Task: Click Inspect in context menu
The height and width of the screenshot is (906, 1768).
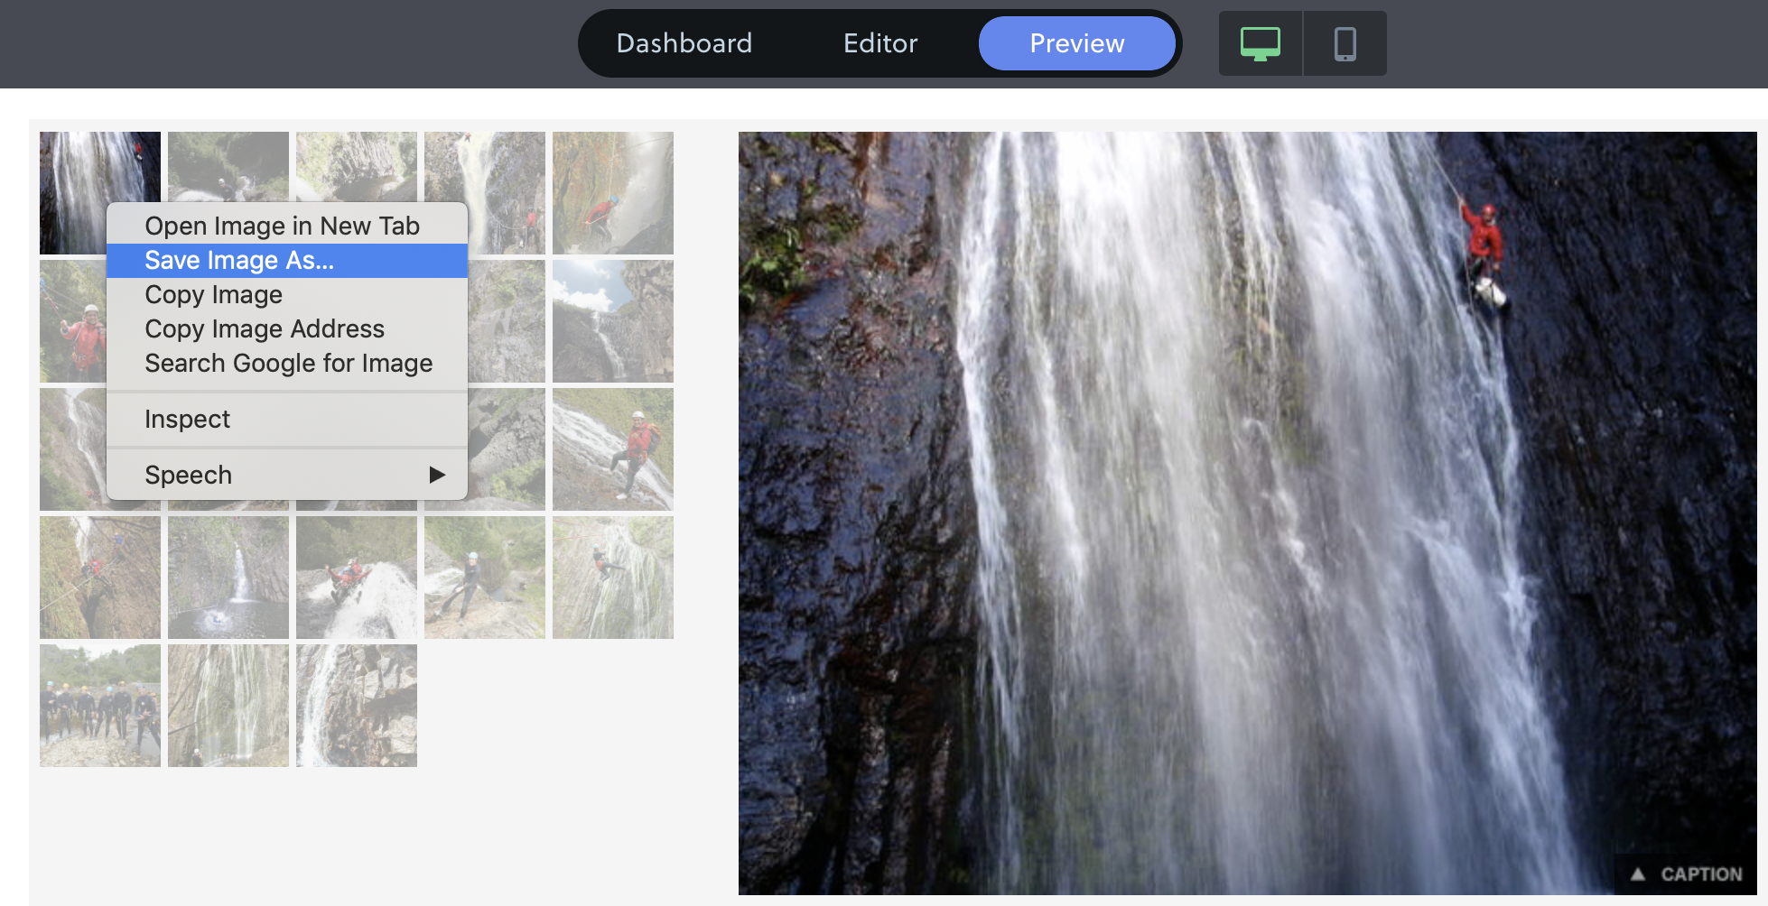Action: (x=287, y=419)
